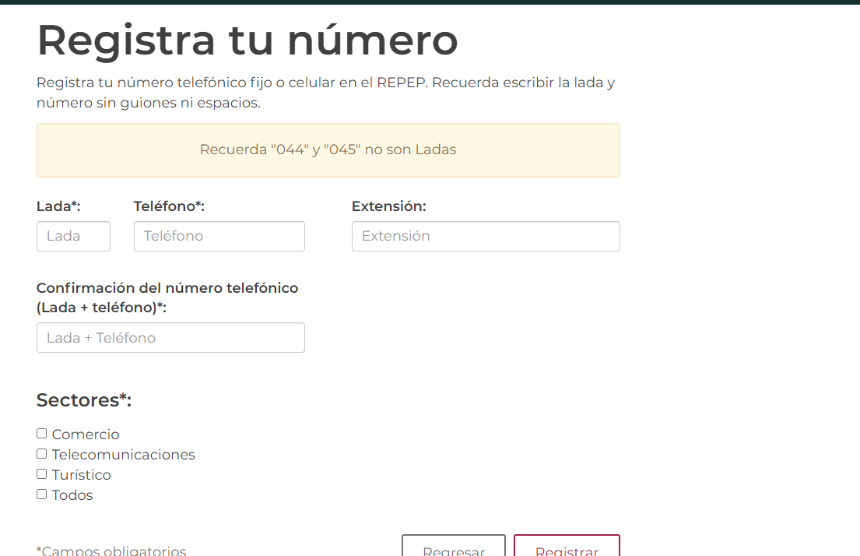860x556 pixels.
Task: Click the "Sectores*:" section heading
Action: point(84,400)
